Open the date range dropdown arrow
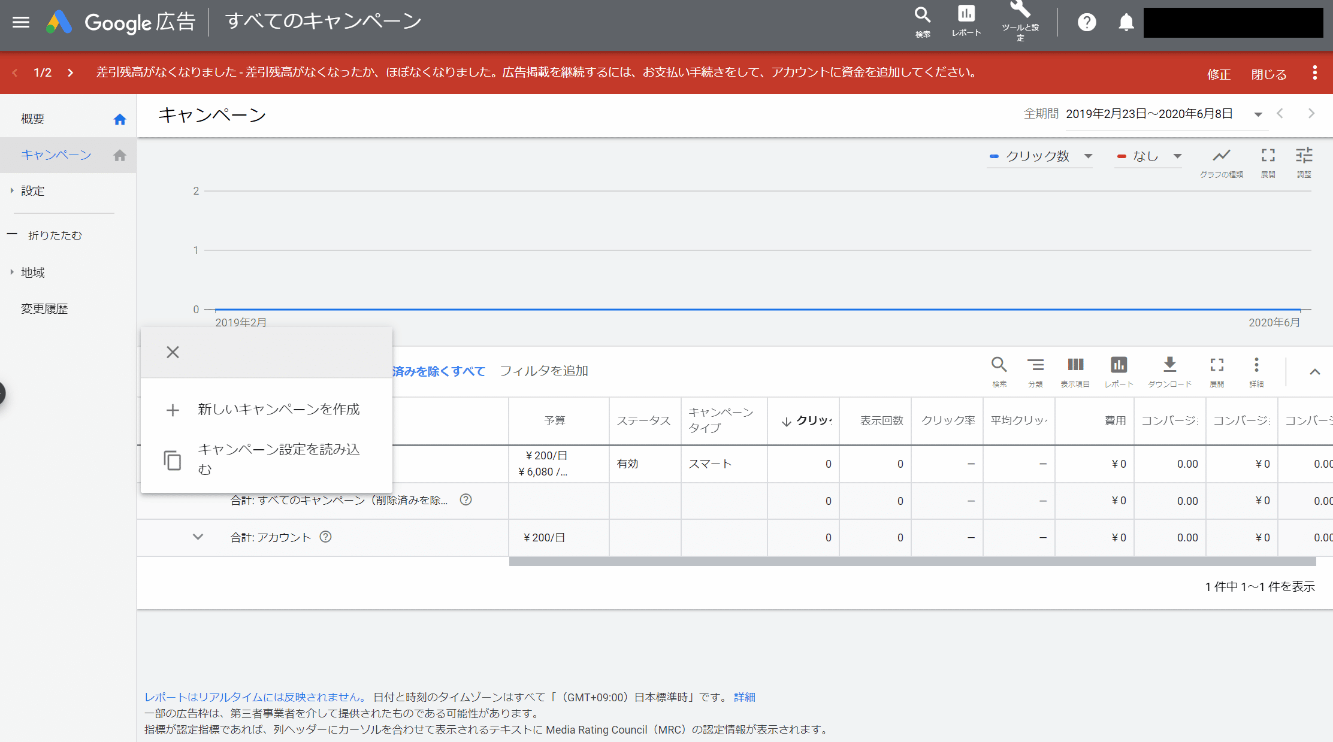The height and width of the screenshot is (742, 1333). 1258,114
